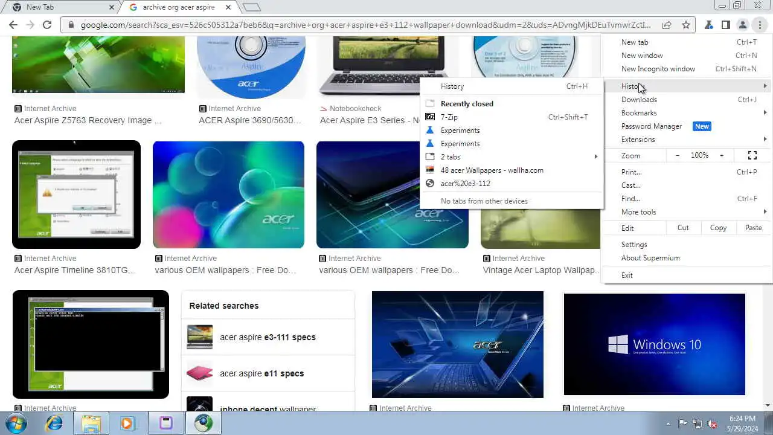773x435 pixels.
Task: Reopen 48 acer Wallpapers - wallha.com
Action: (512, 170)
